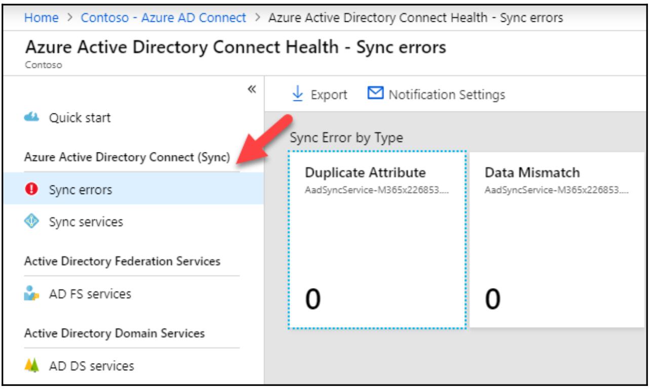The width and height of the screenshot is (651, 389).
Task: Go to Home via breadcrumb
Action: [x=41, y=18]
